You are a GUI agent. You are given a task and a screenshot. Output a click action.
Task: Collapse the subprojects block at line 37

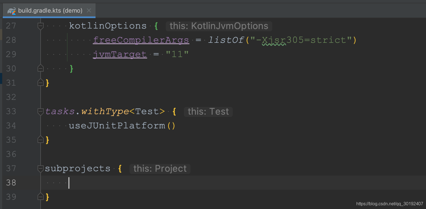click(41, 168)
